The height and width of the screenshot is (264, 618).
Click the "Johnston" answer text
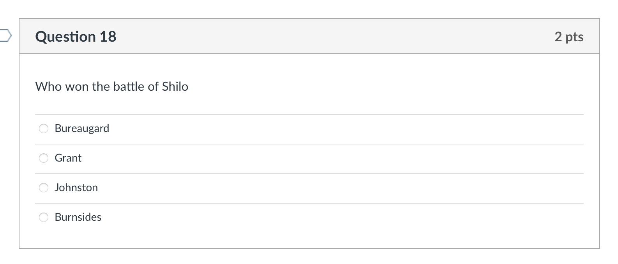[76, 188]
